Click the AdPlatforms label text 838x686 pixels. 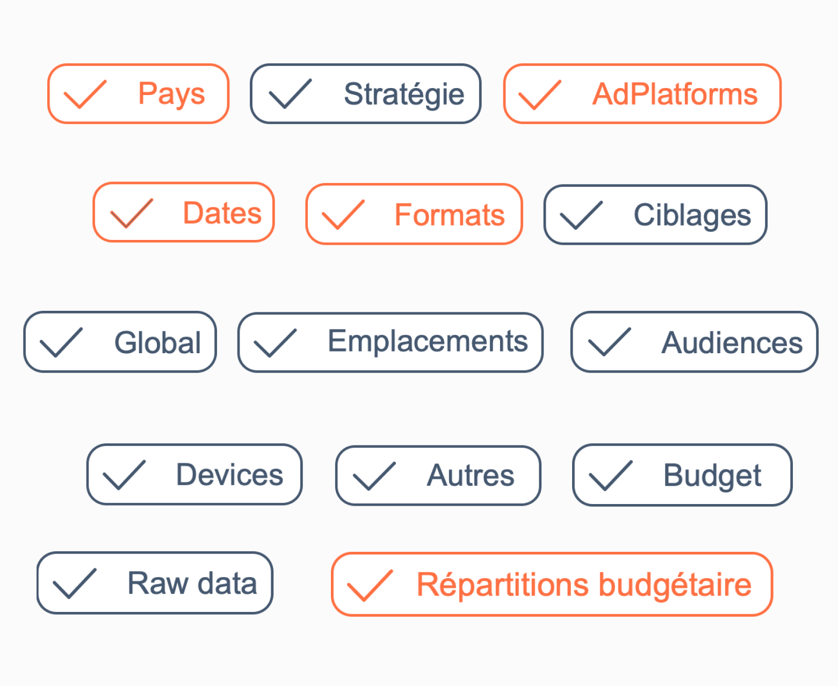tap(675, 94)
